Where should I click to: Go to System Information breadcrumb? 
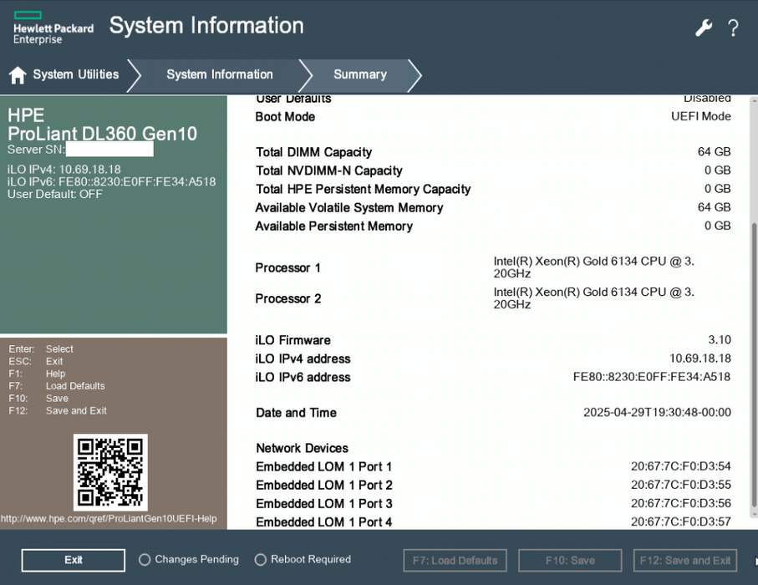(220, 74)
